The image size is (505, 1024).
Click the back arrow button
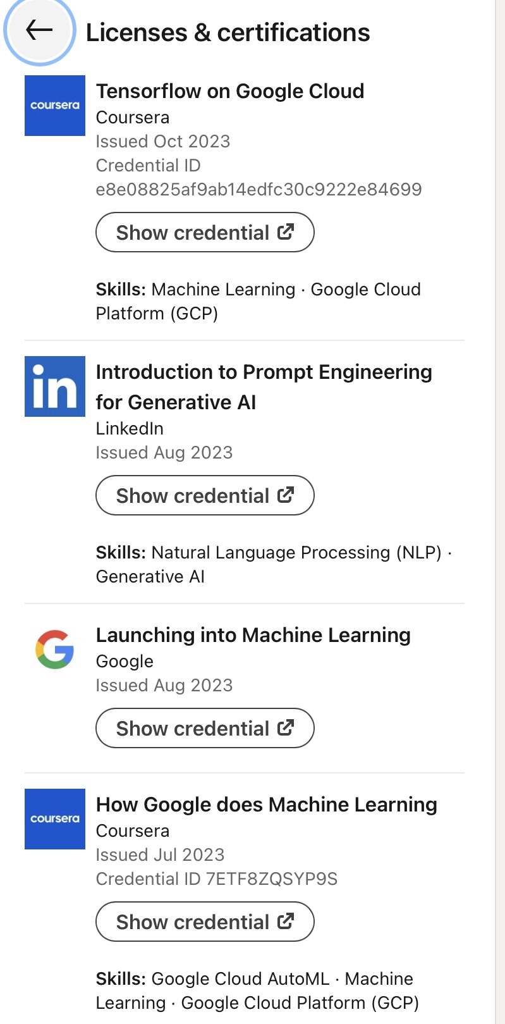click(39, 30)
